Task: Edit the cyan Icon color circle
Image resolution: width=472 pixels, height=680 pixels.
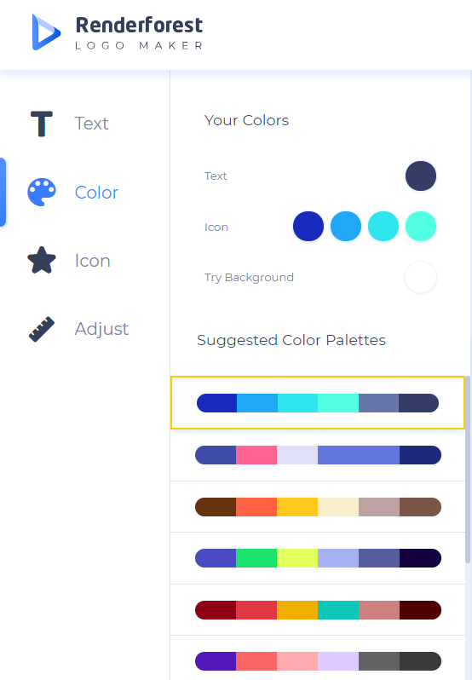Action: tap(383, 227)
